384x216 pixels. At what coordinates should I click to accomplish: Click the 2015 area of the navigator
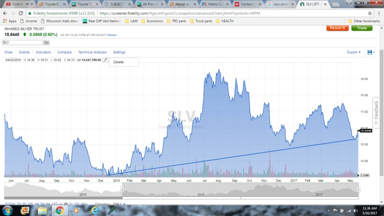tap(83, 194)
